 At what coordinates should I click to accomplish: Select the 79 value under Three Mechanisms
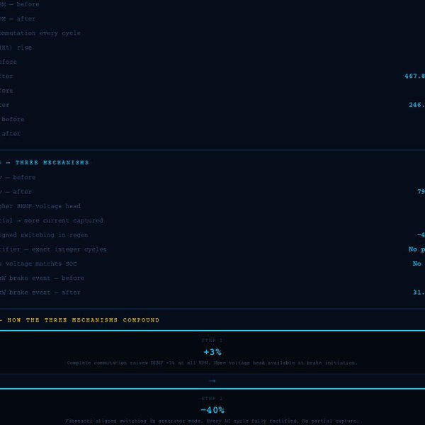421,192
